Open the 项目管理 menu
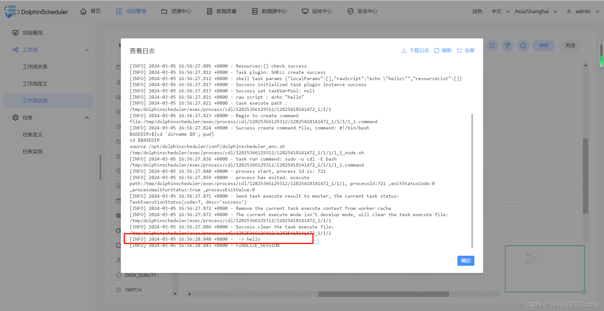Screen dimensions: 604x311 [x=131, y=11]
